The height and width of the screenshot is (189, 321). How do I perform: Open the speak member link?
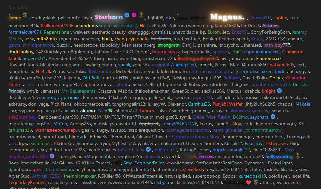point(124,65)
